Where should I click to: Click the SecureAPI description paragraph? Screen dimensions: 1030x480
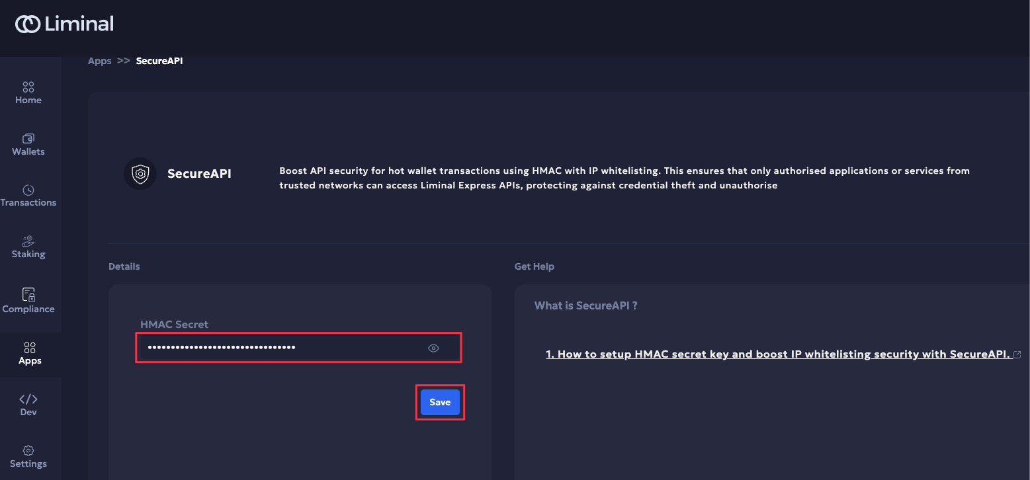624,178
